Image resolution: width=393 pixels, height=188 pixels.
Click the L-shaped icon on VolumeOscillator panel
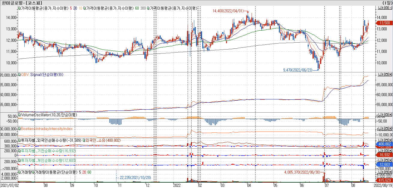pyautogui.click(x=379, y=115)
